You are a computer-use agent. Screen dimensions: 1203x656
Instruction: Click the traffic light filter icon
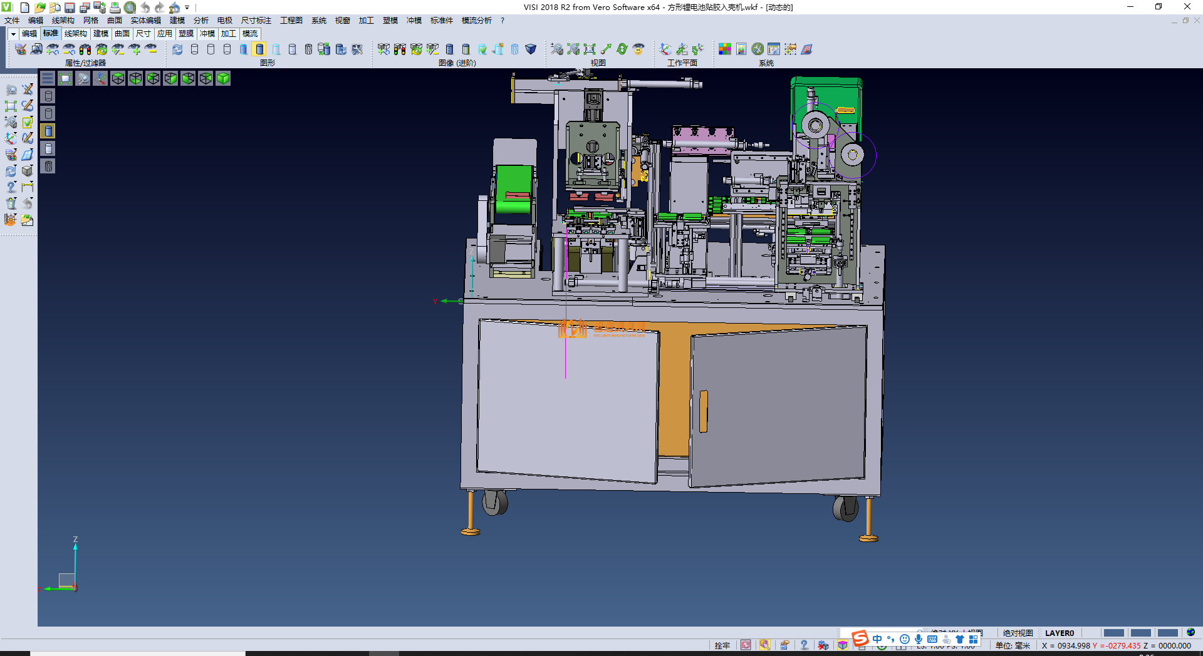pyautogui.click(x=85, y=49)
